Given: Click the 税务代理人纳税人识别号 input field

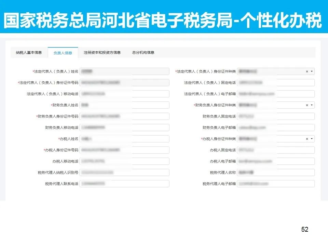Looking at the screenshot, I should 124,173.
